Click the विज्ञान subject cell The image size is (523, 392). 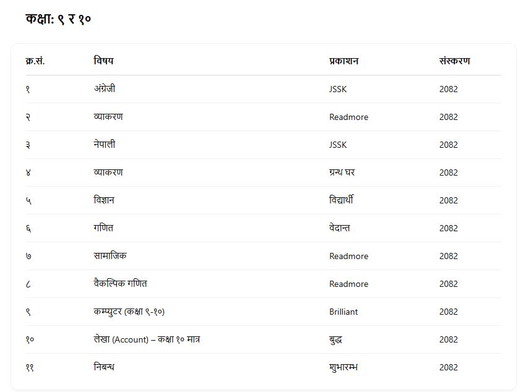click(x=104, y=200)
